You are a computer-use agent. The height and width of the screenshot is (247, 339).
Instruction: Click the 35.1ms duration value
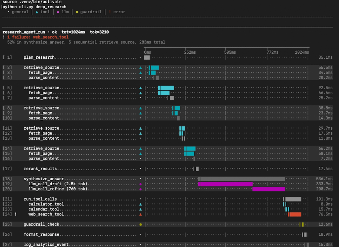325,57
